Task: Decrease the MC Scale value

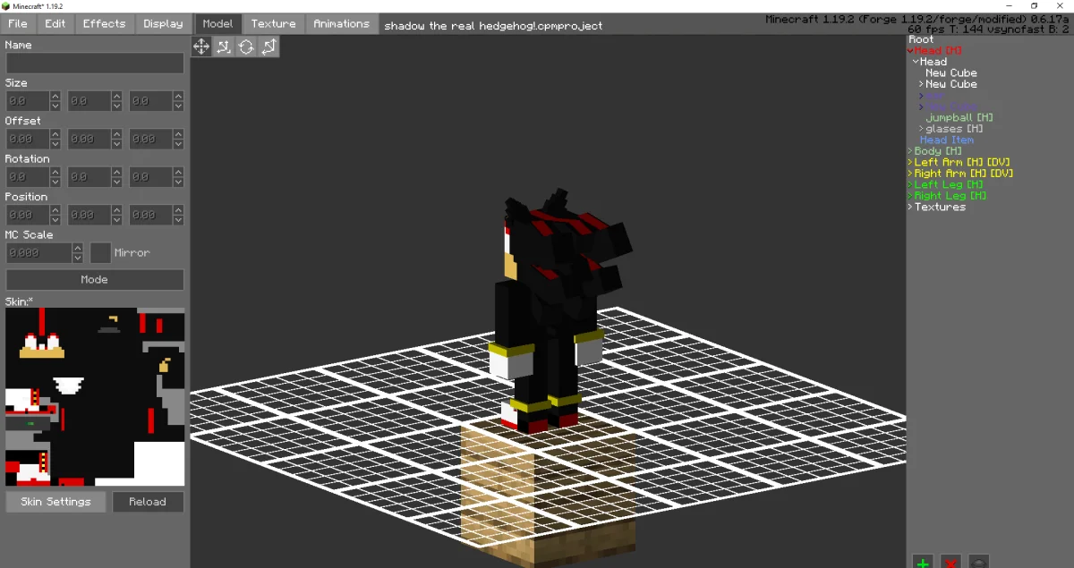Action: [78, 259]
